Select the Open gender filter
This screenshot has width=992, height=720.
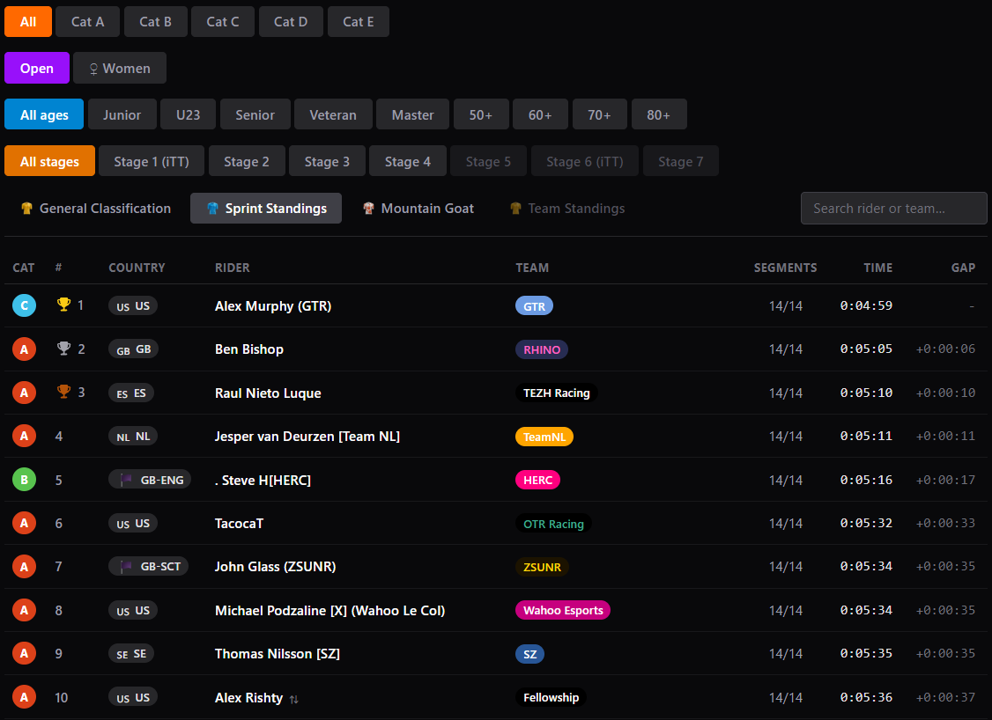[37, 68]
